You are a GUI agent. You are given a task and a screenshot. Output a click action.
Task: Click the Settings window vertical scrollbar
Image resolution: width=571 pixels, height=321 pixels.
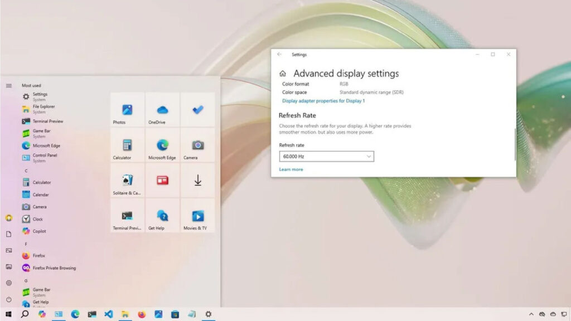click(515, 145)
